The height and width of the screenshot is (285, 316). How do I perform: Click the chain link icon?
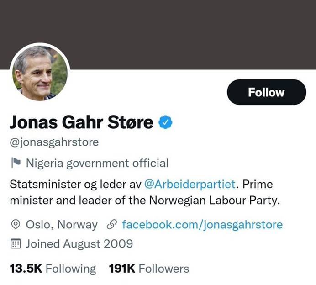pyautogui.click(x=112, y=224)
